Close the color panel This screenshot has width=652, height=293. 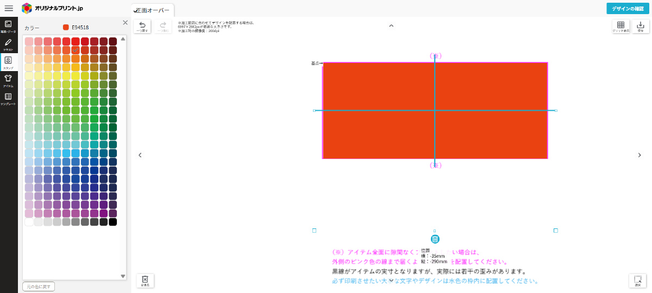point(125,23)
